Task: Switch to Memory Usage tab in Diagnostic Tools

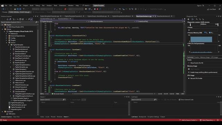Action: coord(205,57)
